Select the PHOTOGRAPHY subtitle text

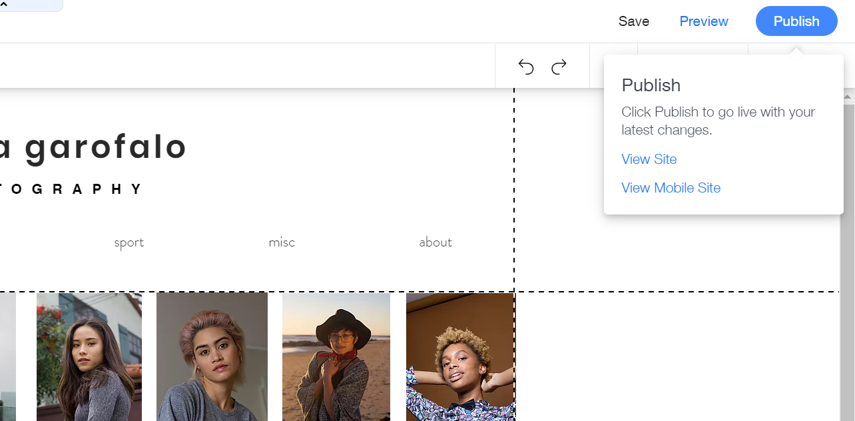pyautogui.click(x=72, y=189)
